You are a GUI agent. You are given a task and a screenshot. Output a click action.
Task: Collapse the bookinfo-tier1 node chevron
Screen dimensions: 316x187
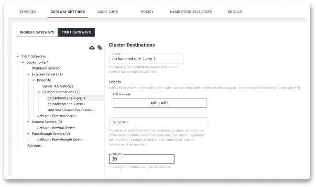(x=23, y=62)
